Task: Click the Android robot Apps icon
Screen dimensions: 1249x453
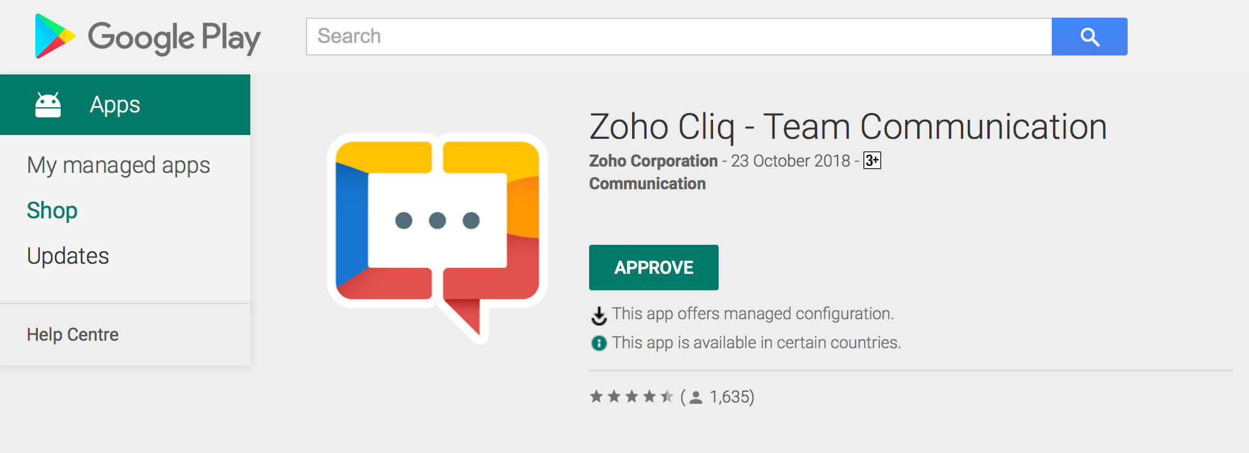Action: tap(48, 105)
